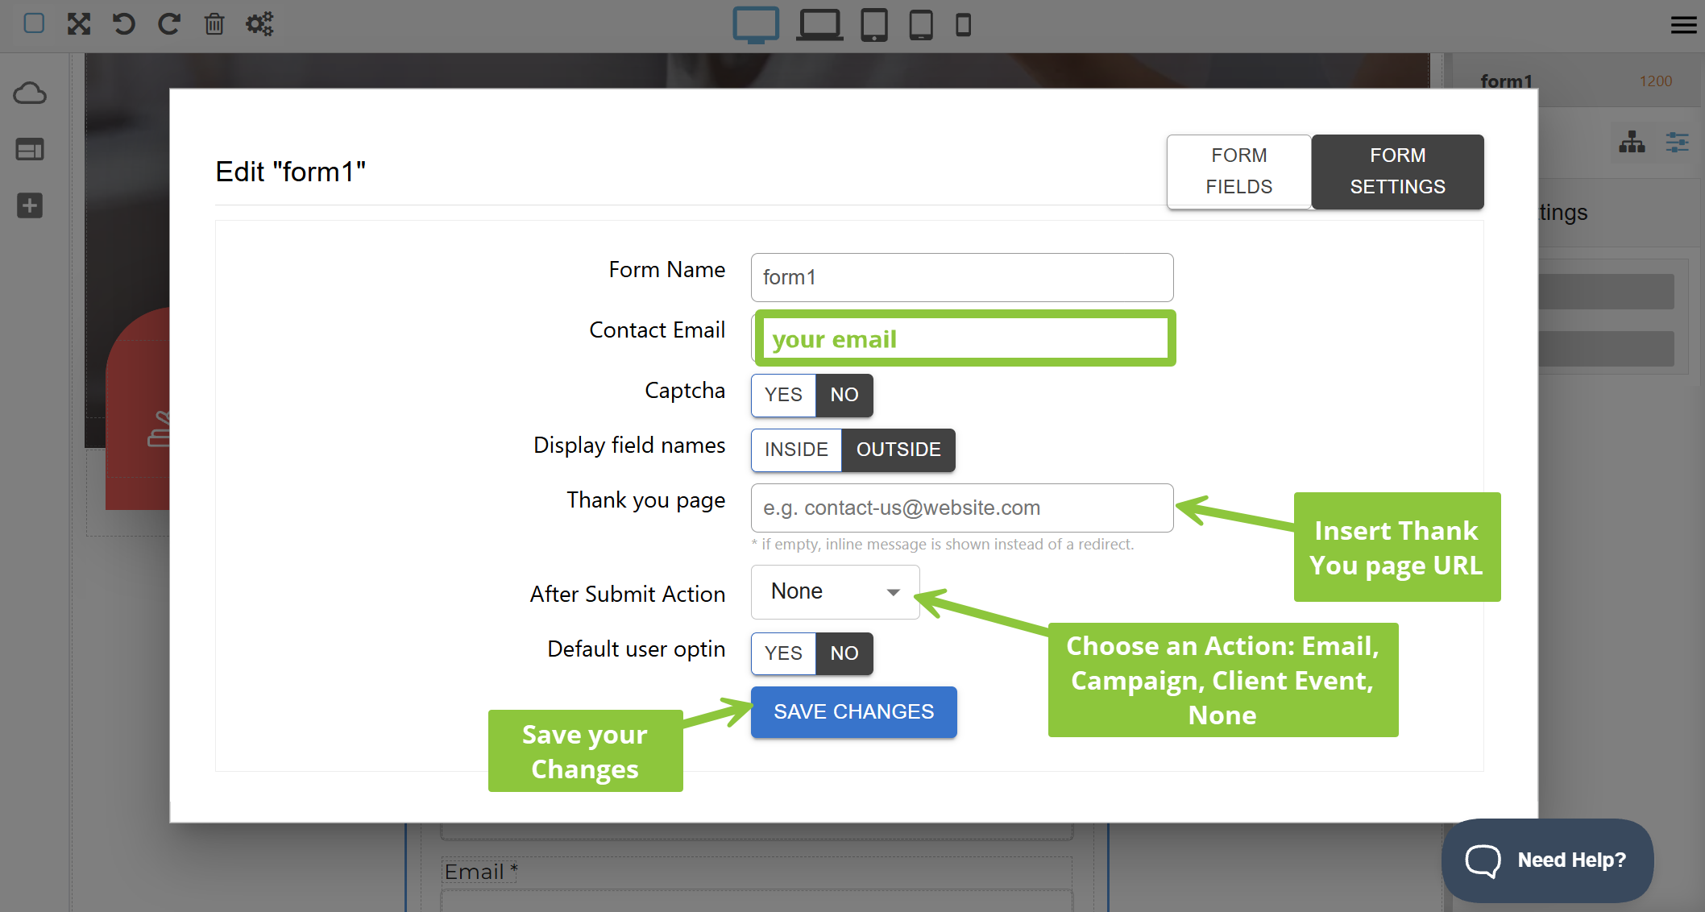Enable Default user optin YES
1705x912 pixels.
[x=783, y=653]
